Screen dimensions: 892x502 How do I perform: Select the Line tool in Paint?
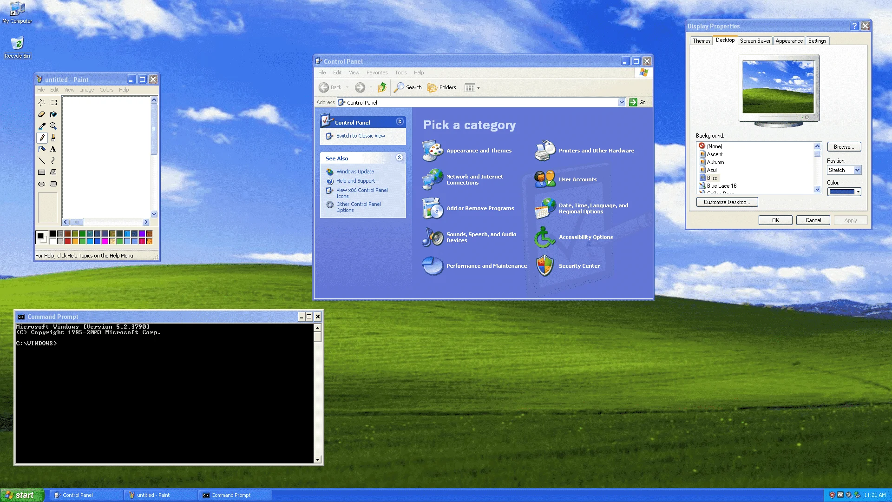(42, 161)
